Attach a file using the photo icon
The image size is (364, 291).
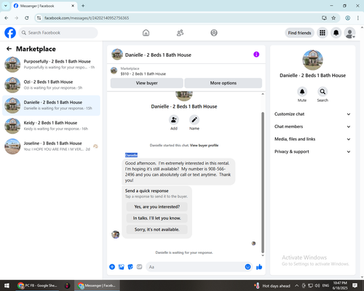121,267
